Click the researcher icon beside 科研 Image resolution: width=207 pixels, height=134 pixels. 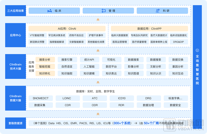tap(158, 11)
